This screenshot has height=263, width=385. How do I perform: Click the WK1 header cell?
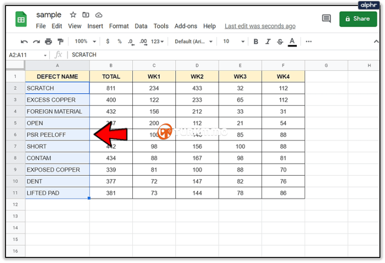click(x=154, y=76)
